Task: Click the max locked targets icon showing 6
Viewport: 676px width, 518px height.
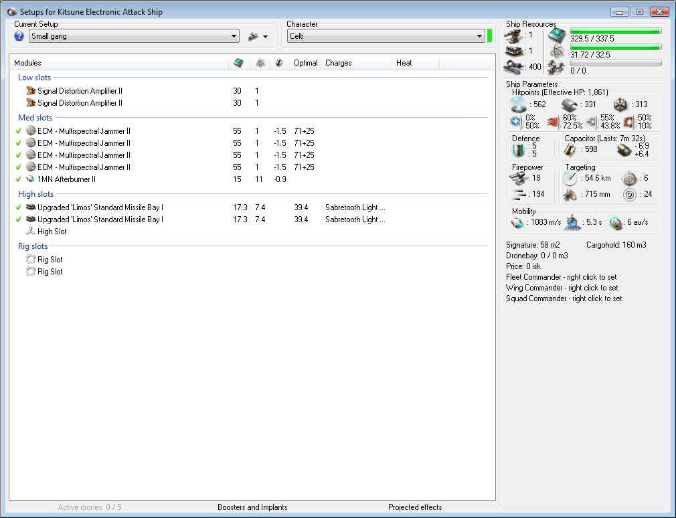Action: [629, 178]
